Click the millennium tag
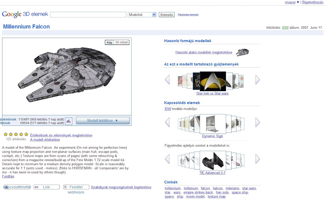 coord(173,188)
